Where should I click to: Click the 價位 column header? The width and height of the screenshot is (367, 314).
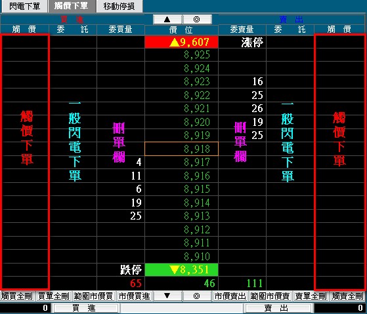(181, 30)
